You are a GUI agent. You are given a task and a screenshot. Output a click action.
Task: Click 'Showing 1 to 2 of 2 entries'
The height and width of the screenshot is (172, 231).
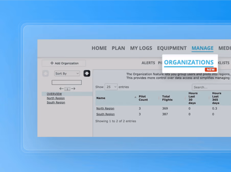tap(116, 121)
